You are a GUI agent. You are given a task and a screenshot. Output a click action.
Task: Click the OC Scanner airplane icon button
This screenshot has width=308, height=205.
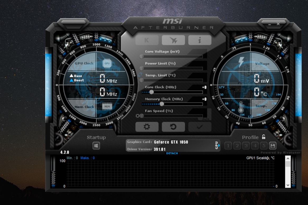coord(173,40)
